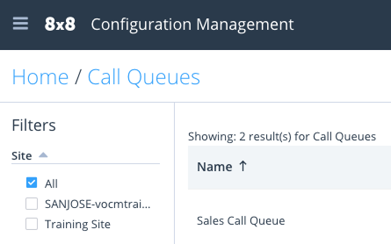Open the hamburger navigation menu
The image size is (391, 244).
[x=20, y=24]
